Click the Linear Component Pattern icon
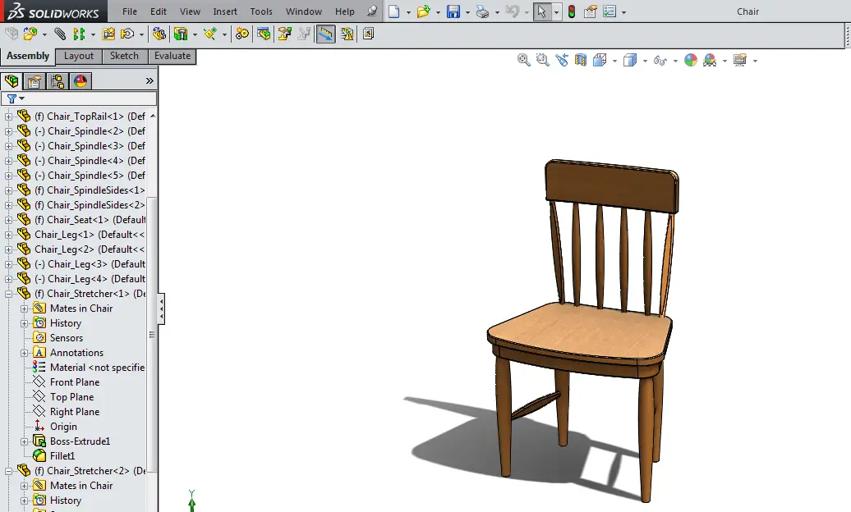851x512 pixels. [79, 34]
